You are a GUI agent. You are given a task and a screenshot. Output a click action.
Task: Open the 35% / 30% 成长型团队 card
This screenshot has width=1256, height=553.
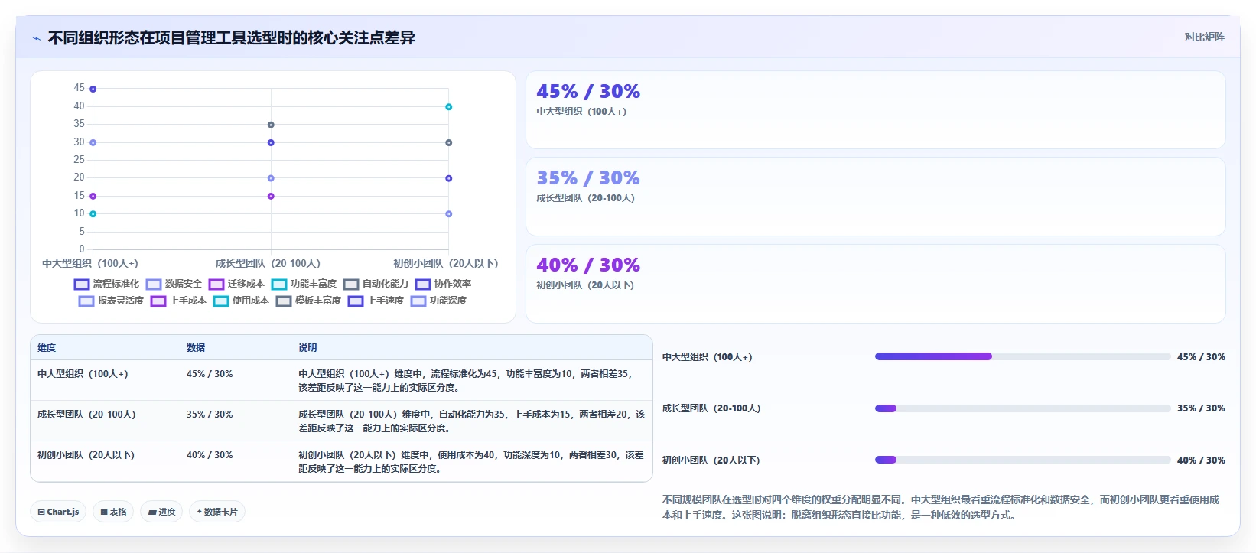point(875,197)
